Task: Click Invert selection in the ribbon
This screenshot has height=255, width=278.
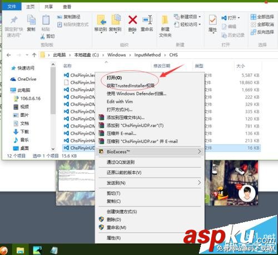Action: (x=262, y=32)
